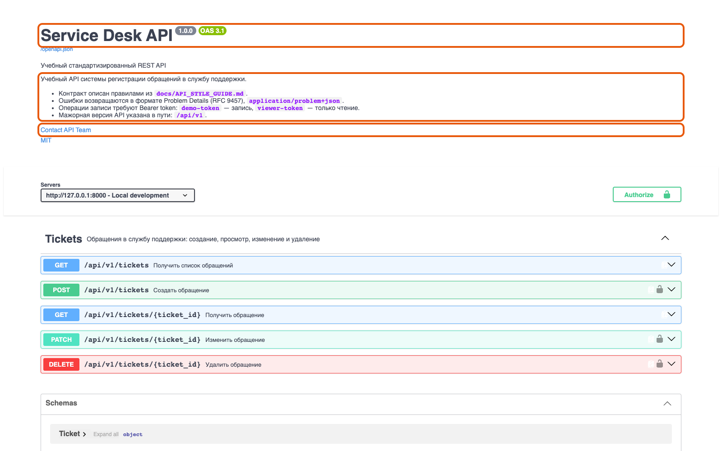The width and height of the screenshot is (722, 451).
Task: Copy path icon on PATCH ticket row
Action: coord(651,340)
